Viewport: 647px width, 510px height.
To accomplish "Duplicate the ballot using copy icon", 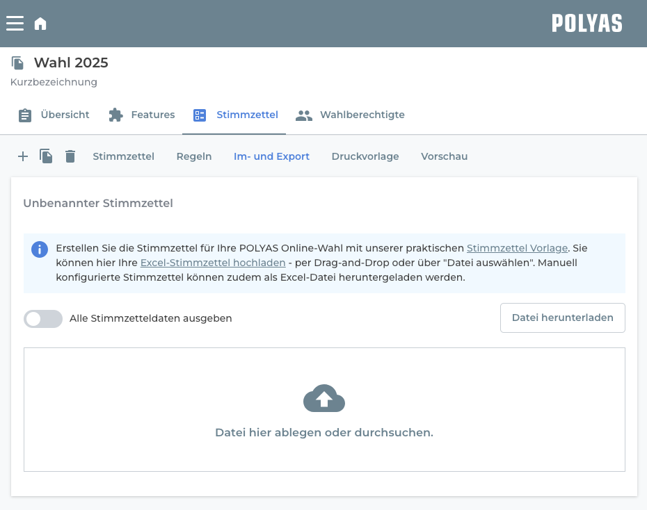I will (46, 156).
